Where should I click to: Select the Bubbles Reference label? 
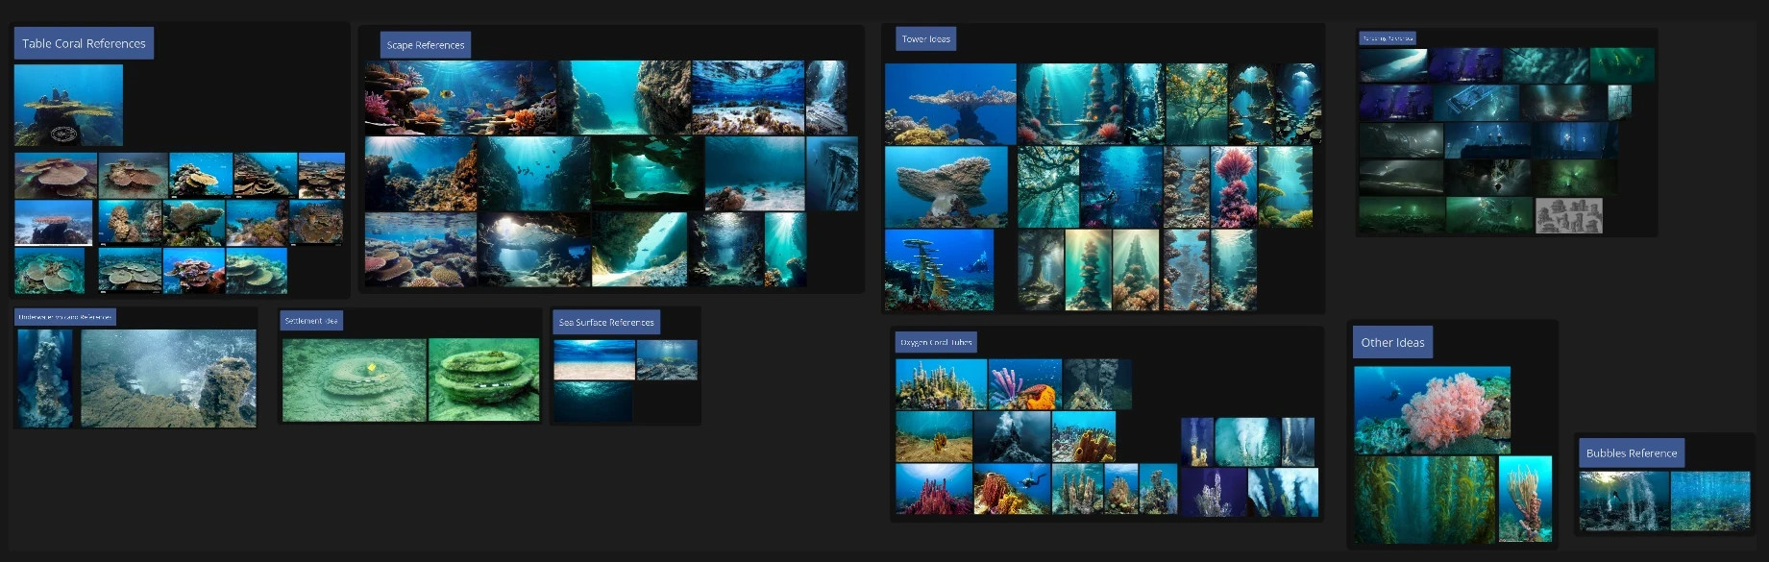[x=1632, y=452]
